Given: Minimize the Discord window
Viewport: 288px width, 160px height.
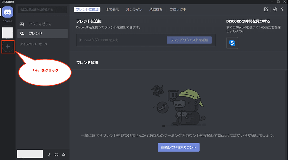Looking at the screenshot, I should (x=272, y=2).
